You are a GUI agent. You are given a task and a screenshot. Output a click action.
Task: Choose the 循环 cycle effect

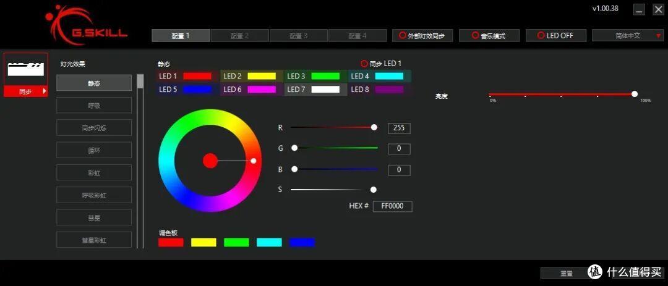click(94, 150)
